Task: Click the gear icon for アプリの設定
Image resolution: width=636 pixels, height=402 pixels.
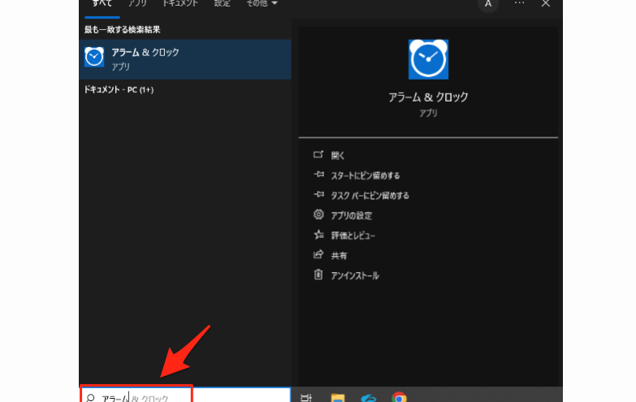Action: (318, 215)
